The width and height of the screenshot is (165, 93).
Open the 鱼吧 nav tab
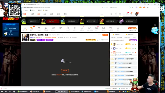(65, 14)
